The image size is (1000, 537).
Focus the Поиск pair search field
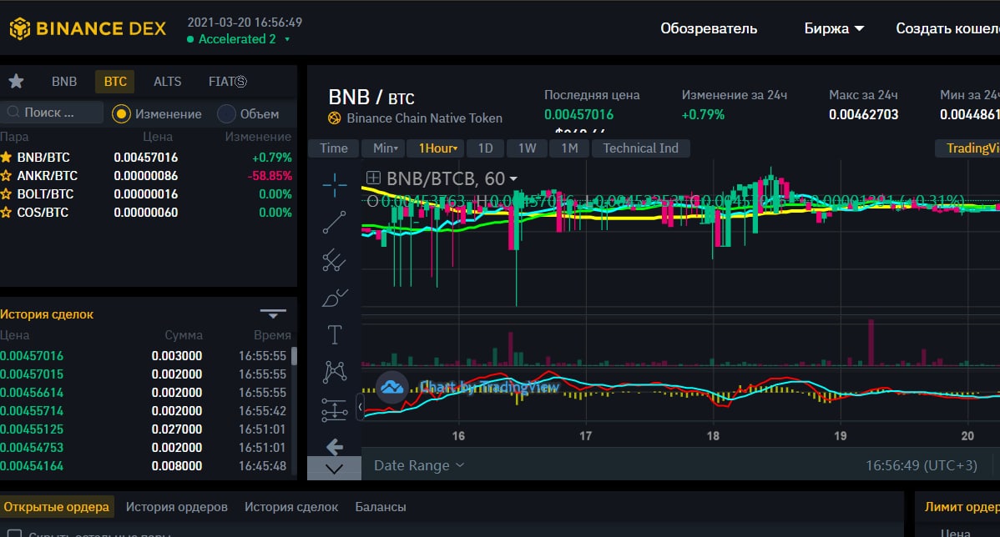(x=52, y=112)
